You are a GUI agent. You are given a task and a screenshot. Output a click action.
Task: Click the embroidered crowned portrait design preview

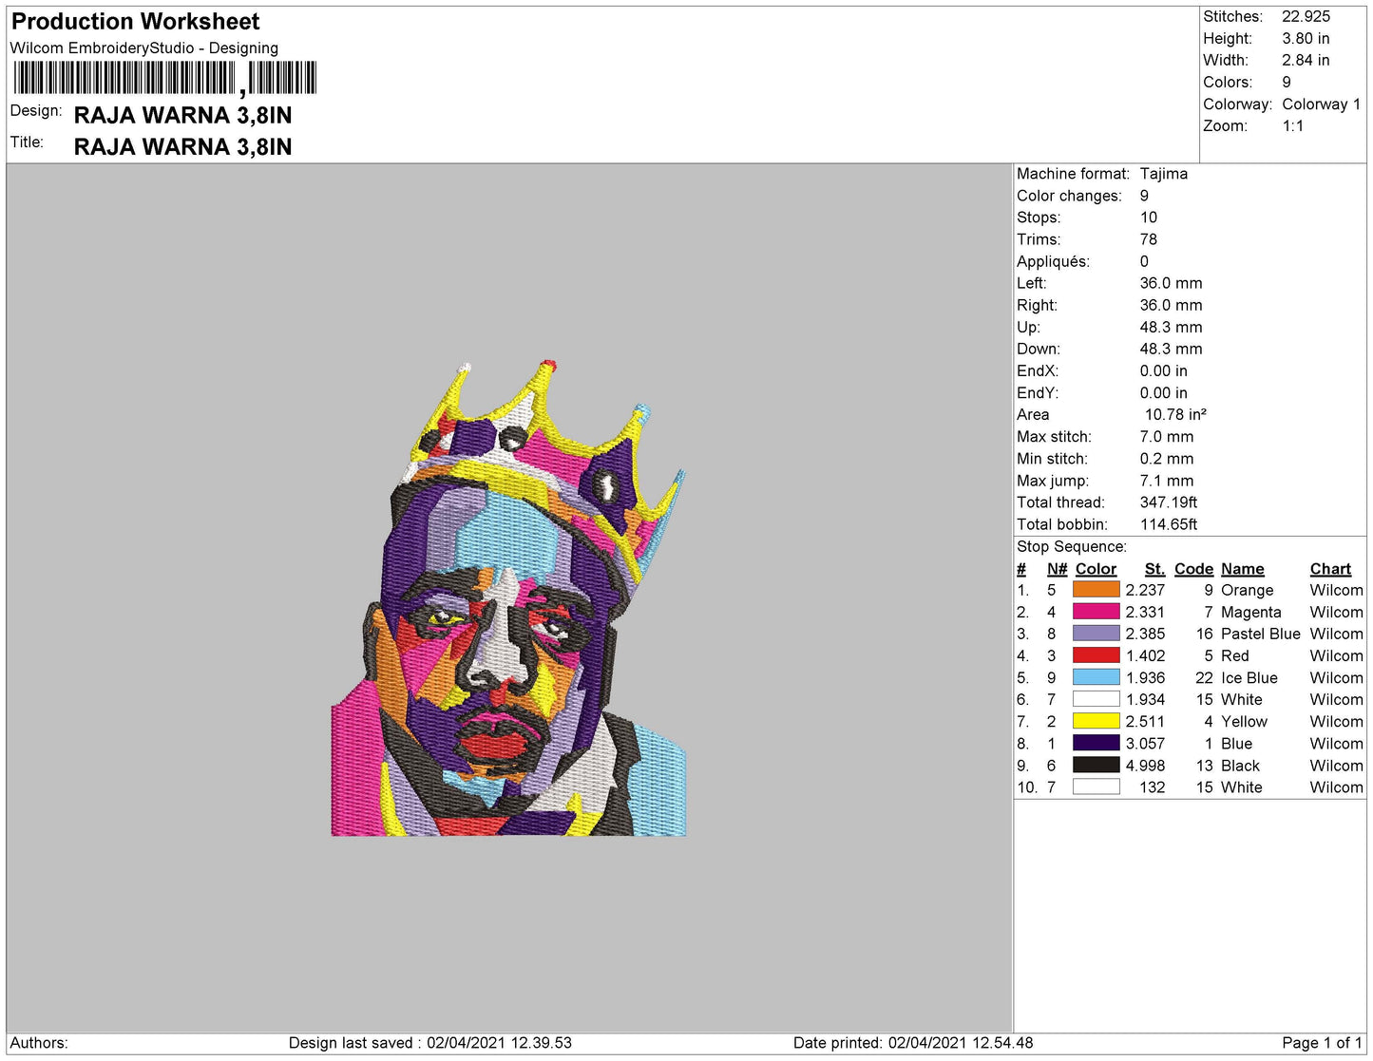[x=508, y=598]
